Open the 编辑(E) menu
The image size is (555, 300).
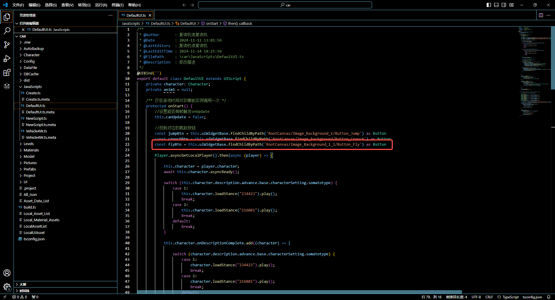click(34, 5)
